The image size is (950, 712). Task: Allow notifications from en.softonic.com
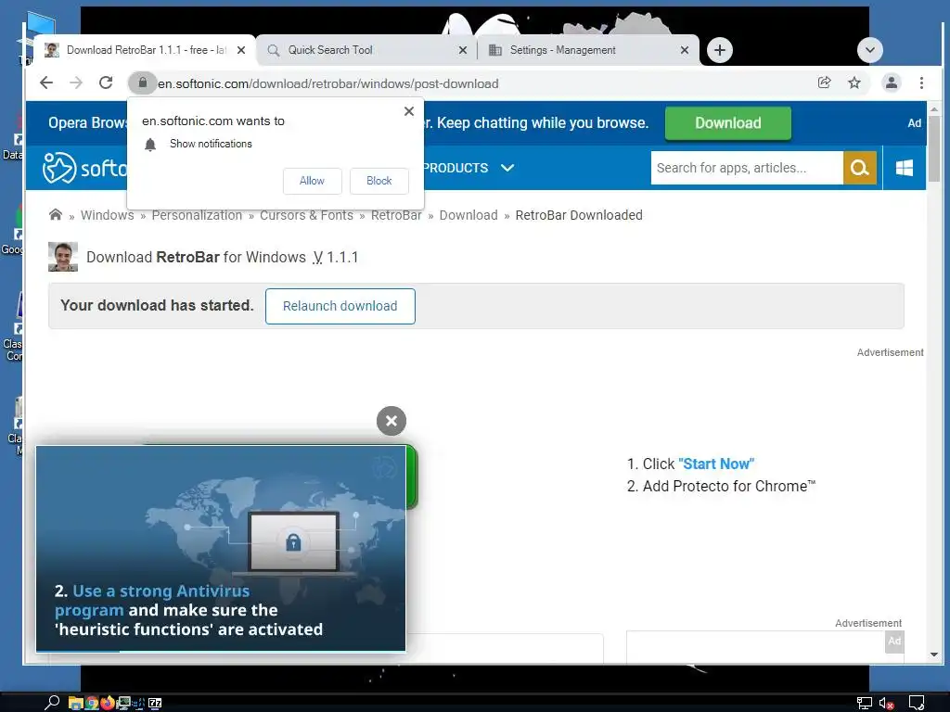click(312, 181)
